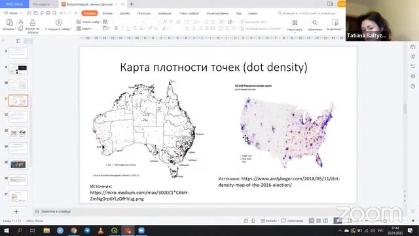Switch to Normal view in status bar

312,221
